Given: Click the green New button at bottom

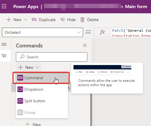Looking at the screenshot, I should (33, 124).
